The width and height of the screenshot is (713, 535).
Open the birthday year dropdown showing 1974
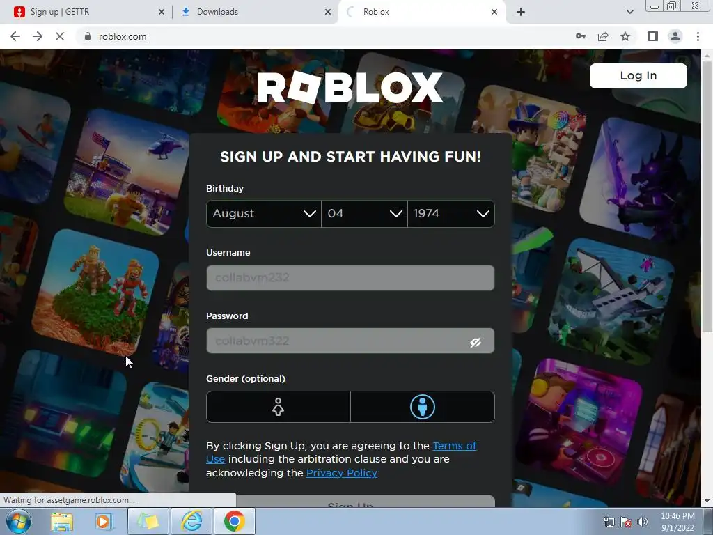point(451,213)
